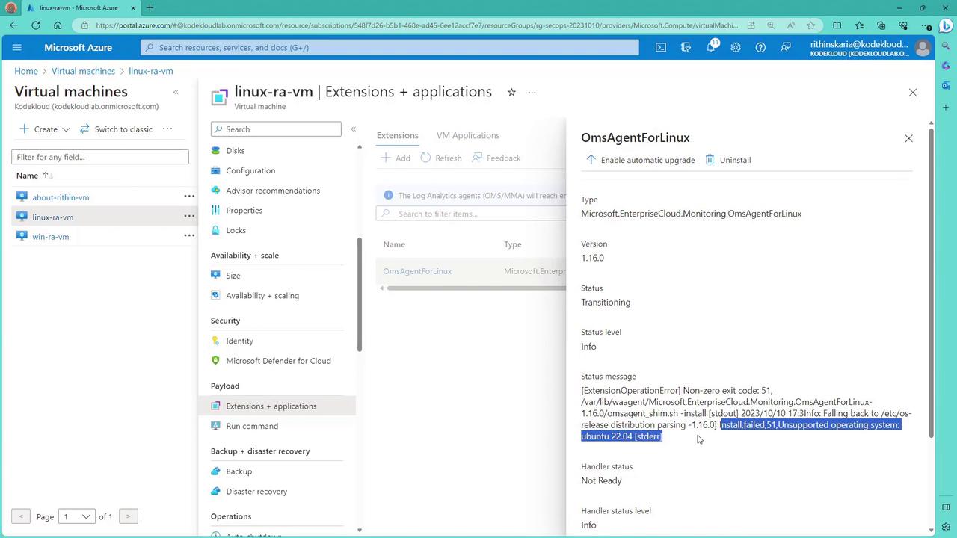This screenshot has height=538, width=957.
Task: Select the Extensions tab
Action: [x=397, y=135]
